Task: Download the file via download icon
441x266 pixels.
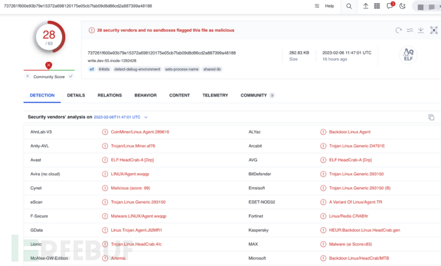Action: [x=421, y=30]
